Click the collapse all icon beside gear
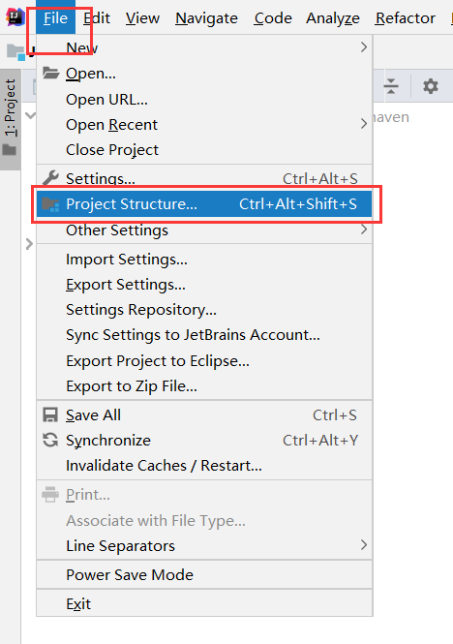 tap(391, 86)
